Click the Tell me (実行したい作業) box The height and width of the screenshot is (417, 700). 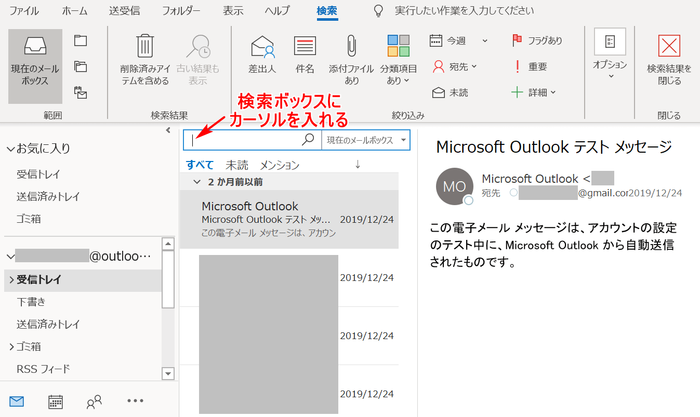pyautogui.click(x=464, y=11)
